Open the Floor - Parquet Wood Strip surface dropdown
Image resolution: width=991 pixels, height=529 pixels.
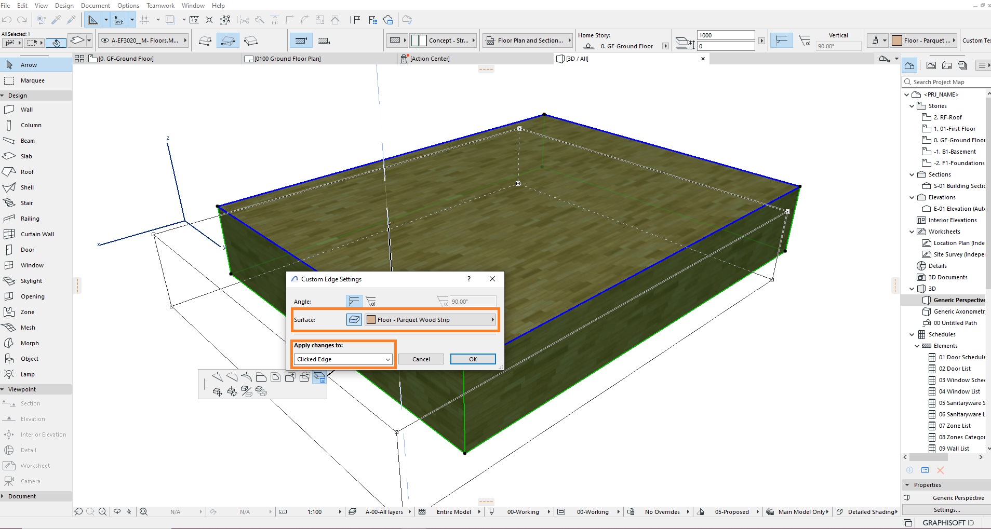431,320
